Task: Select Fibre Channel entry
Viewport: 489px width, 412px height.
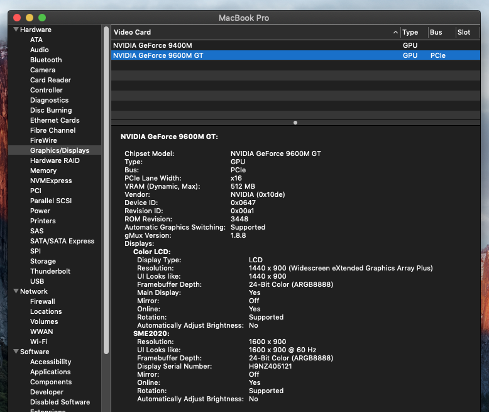Action: [53, 130]
